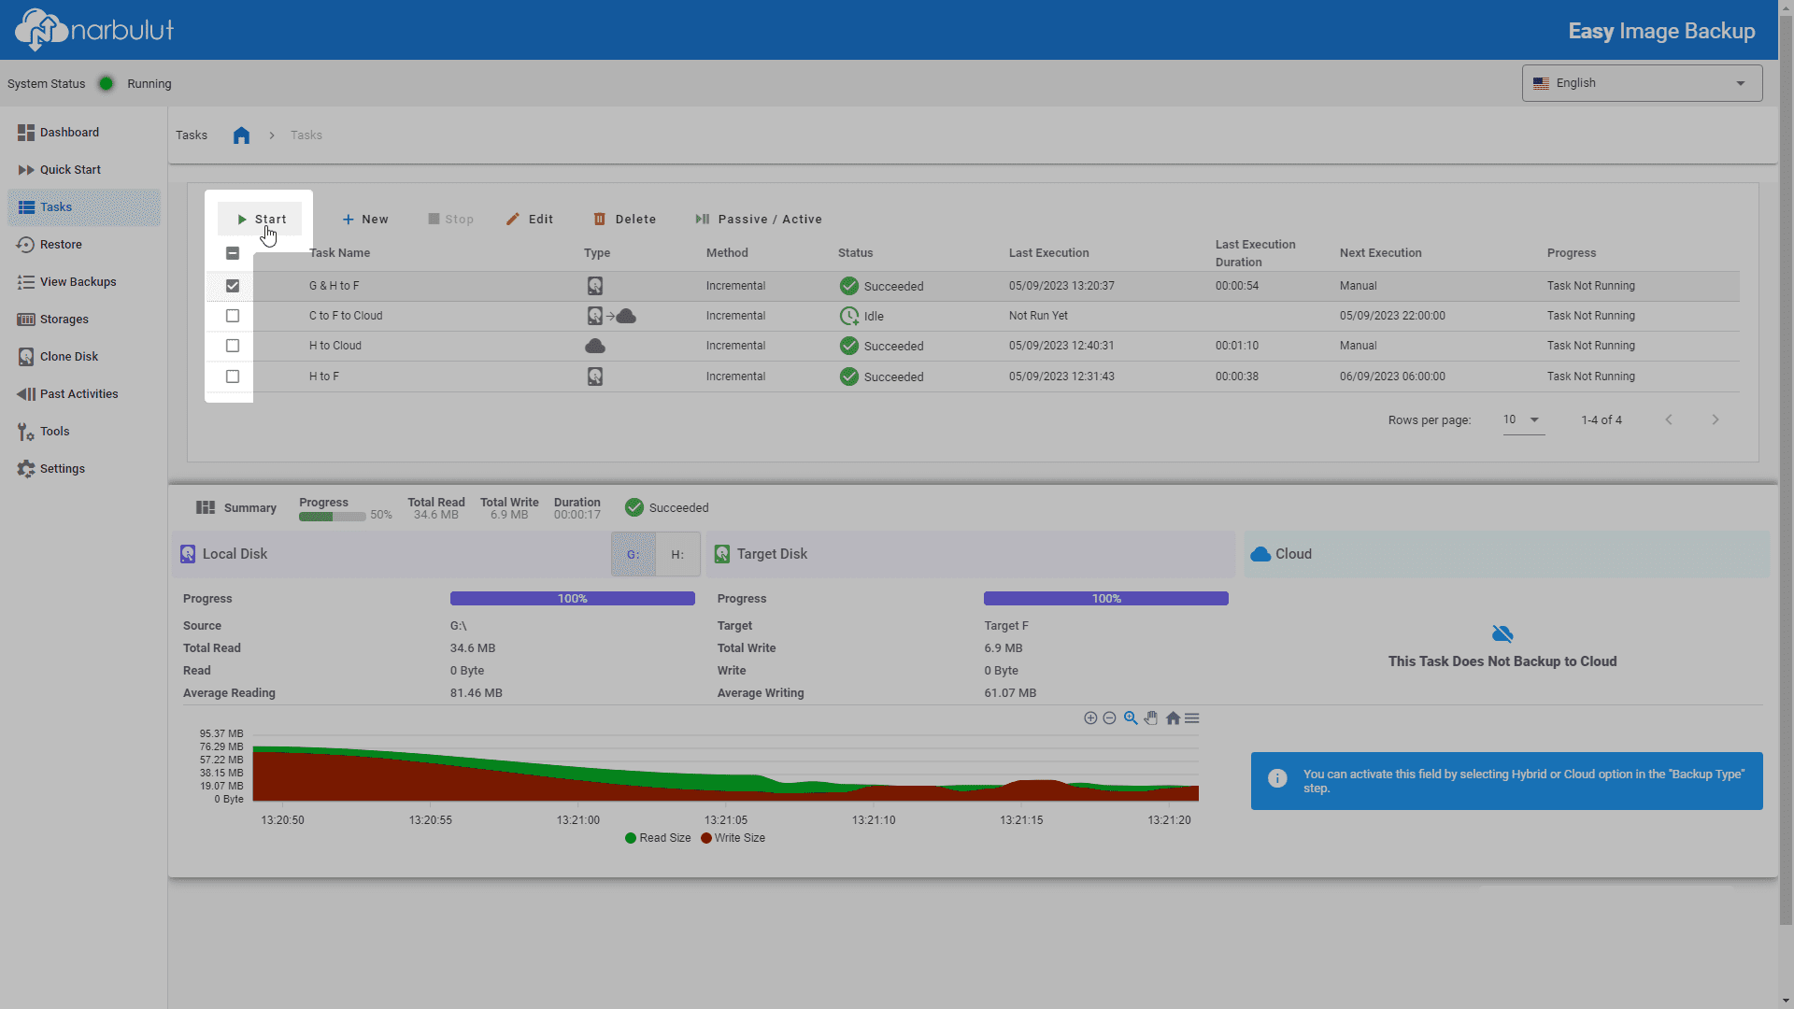Toggle the select-all tasks header checkbox
This screenshot has height=1009, width=1794.
point(233,253)
